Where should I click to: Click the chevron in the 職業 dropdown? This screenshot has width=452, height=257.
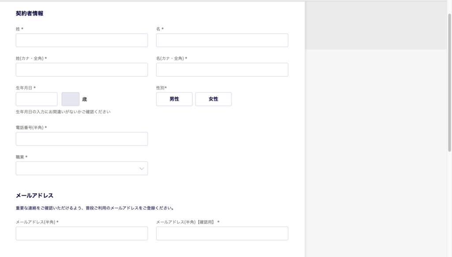pyautogui.click(x=142, y=169)
